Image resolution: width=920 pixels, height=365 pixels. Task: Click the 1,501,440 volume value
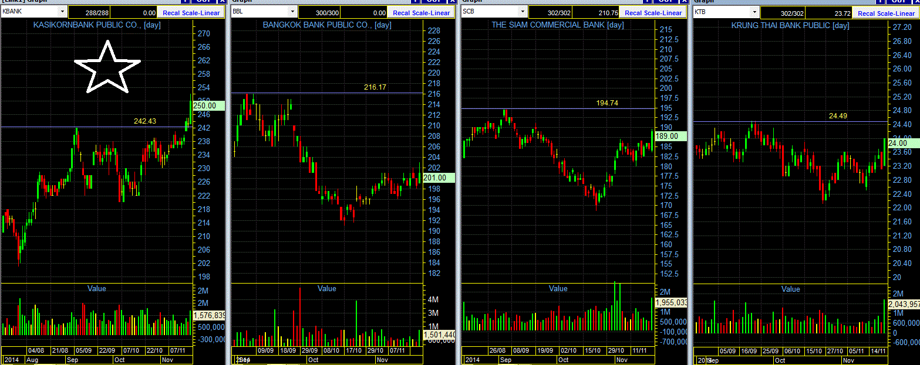[439, 335]
